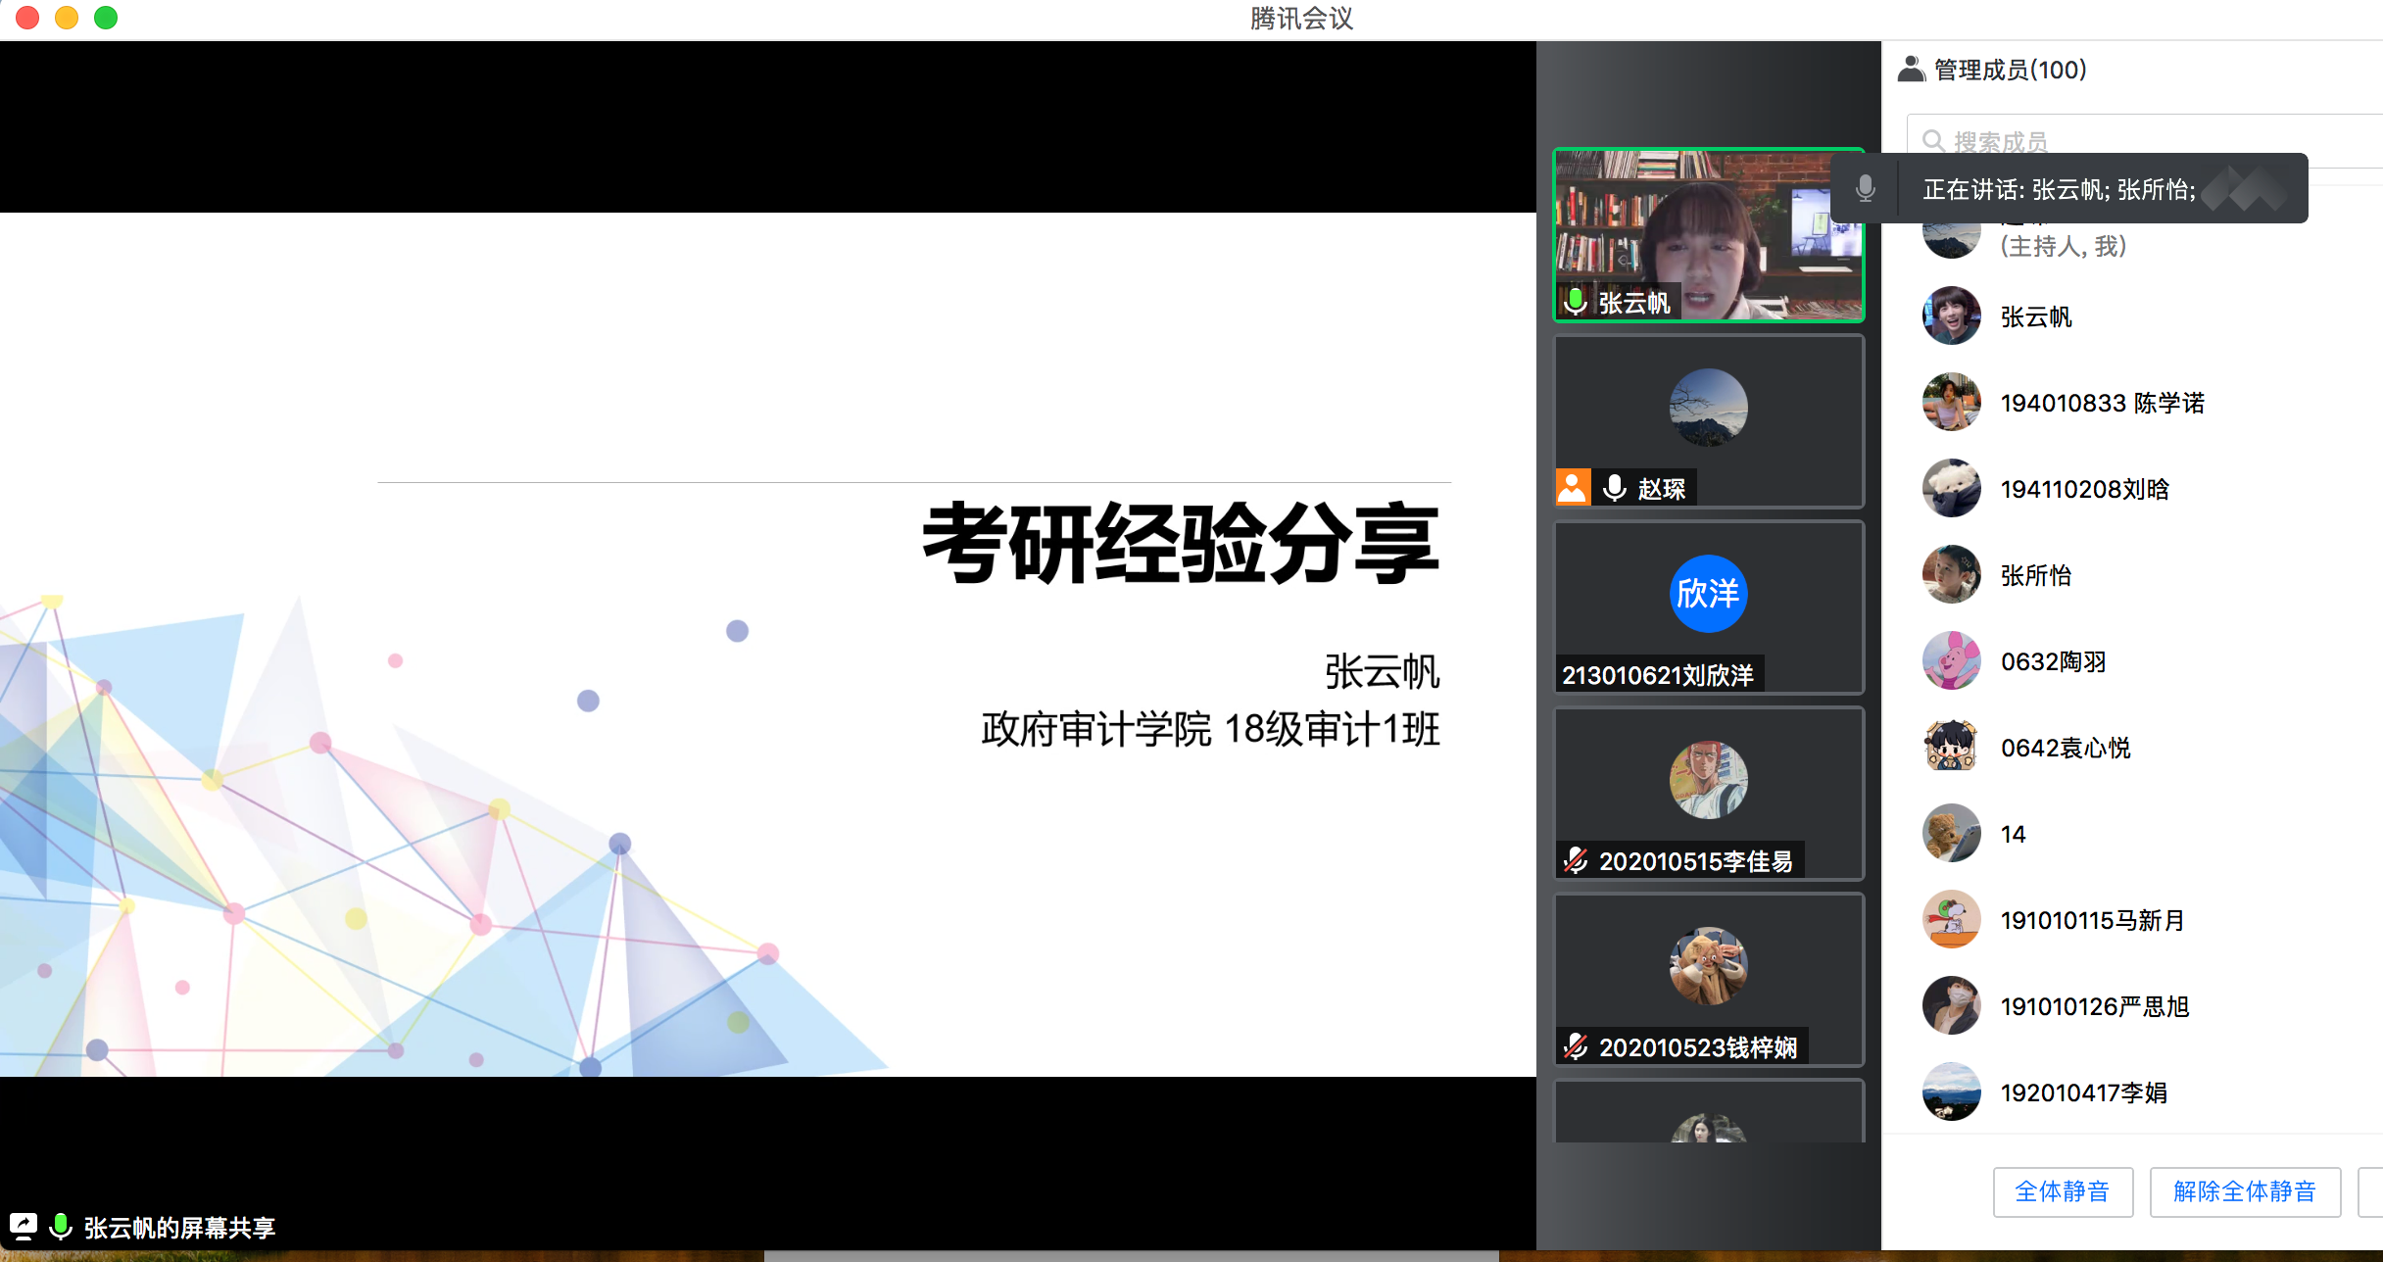2383x1262 pixels.
Task: Click the screen share icon in bottom bar
Action: (x=24, y=1227)
